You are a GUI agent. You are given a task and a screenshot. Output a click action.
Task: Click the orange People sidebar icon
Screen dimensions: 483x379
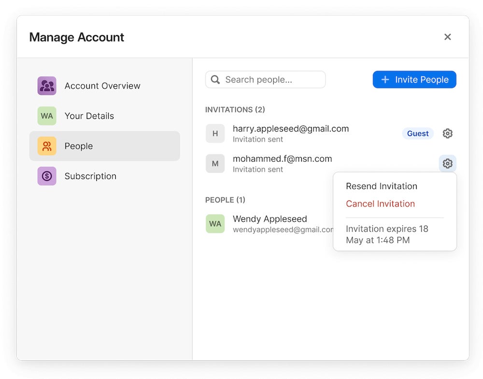[47, 146]
